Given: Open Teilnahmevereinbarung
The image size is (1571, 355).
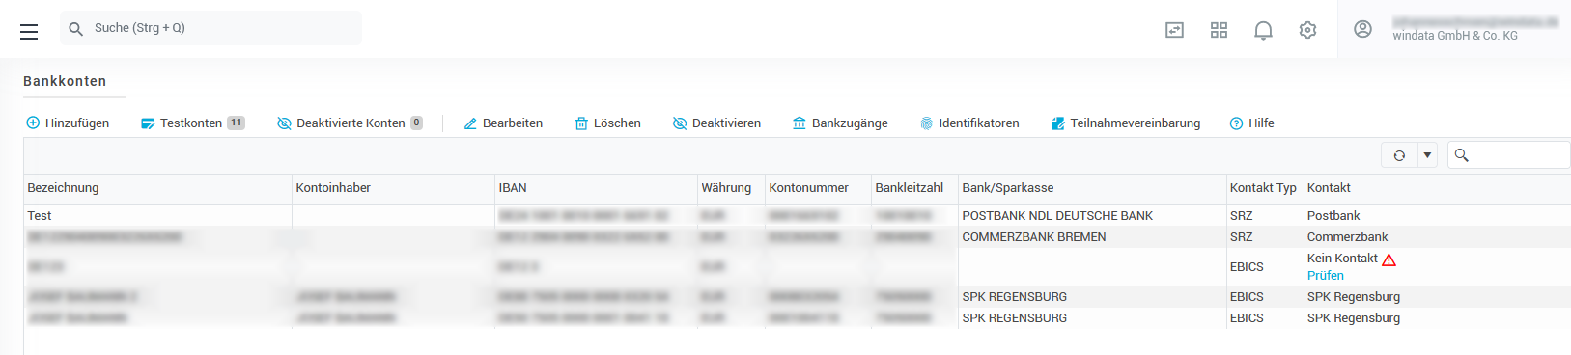Looking at the screenshot, I should (x=1126, y=123).
